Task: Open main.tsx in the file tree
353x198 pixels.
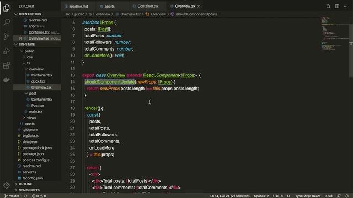Action: coord(35,112)
